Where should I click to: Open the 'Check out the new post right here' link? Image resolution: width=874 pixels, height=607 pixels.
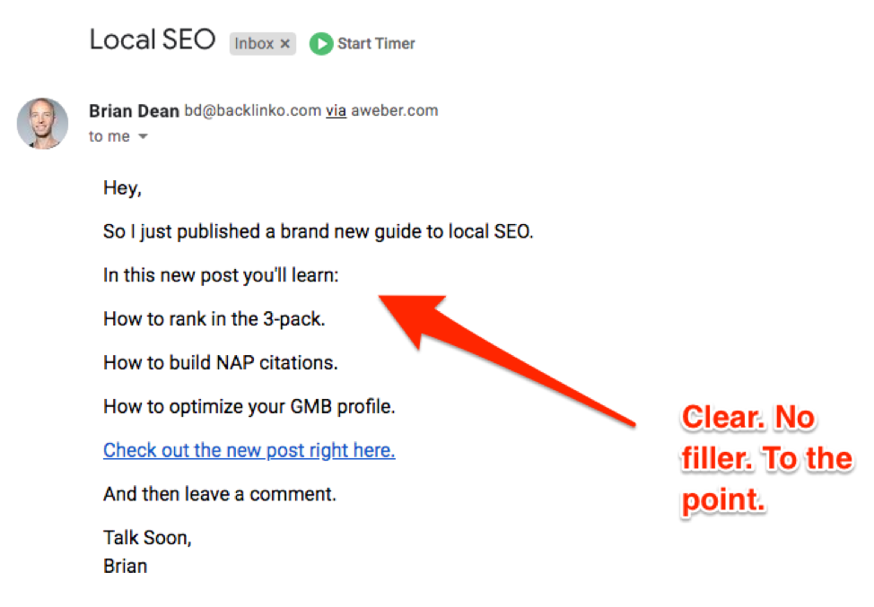(x=249, y=450)
